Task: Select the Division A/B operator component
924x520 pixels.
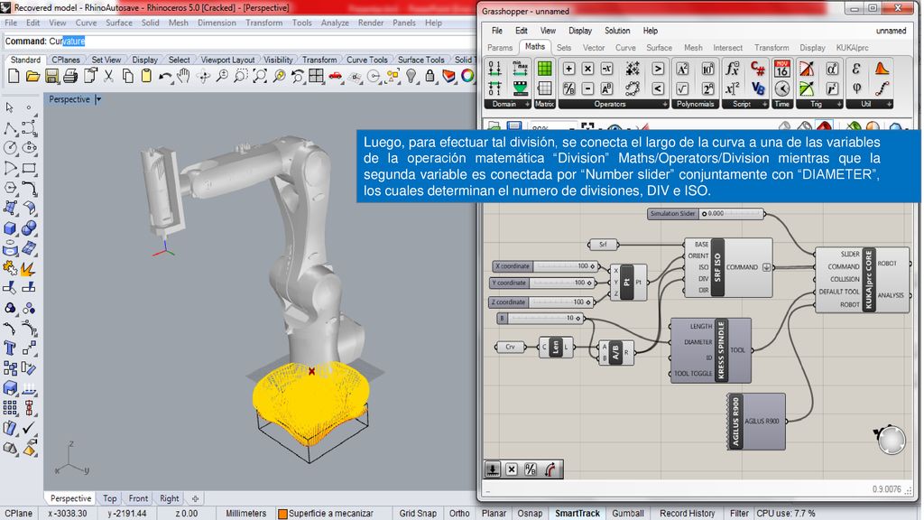Action: 568,89
